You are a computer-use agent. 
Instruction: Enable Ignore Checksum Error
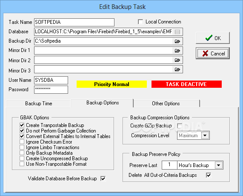pyautogui.click(x=22, y=142)
